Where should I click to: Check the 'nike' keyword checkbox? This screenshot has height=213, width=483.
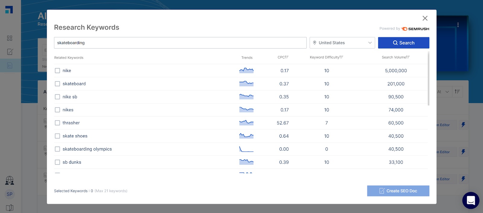57,71
